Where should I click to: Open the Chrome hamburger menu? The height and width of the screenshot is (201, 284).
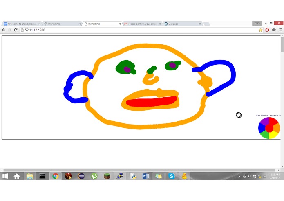[x=280, y=30]
